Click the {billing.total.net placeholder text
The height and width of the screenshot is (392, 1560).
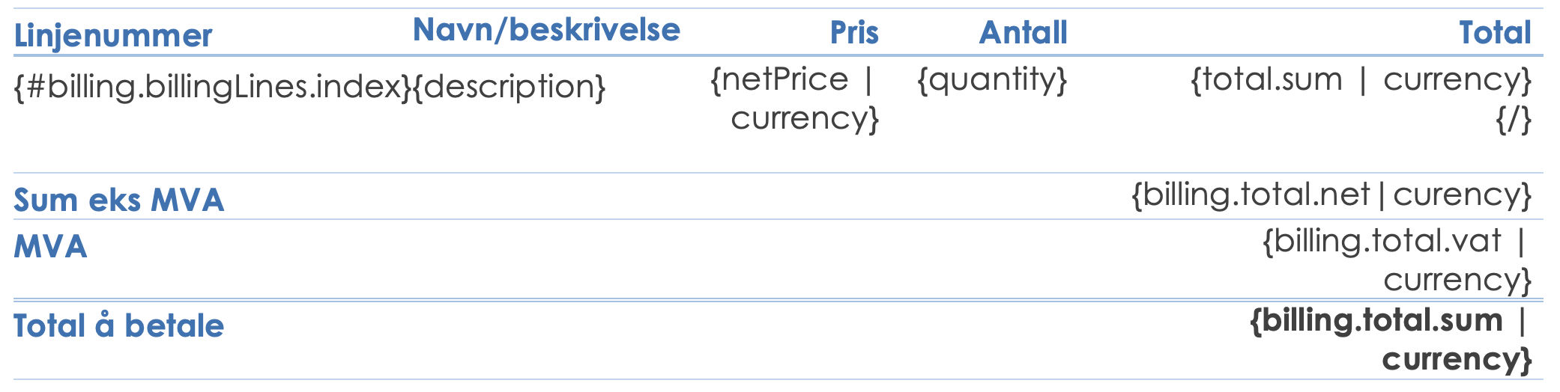point(1251,195)
